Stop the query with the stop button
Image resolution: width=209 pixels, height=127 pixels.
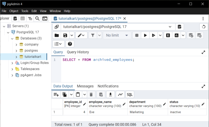click(137, 35)
